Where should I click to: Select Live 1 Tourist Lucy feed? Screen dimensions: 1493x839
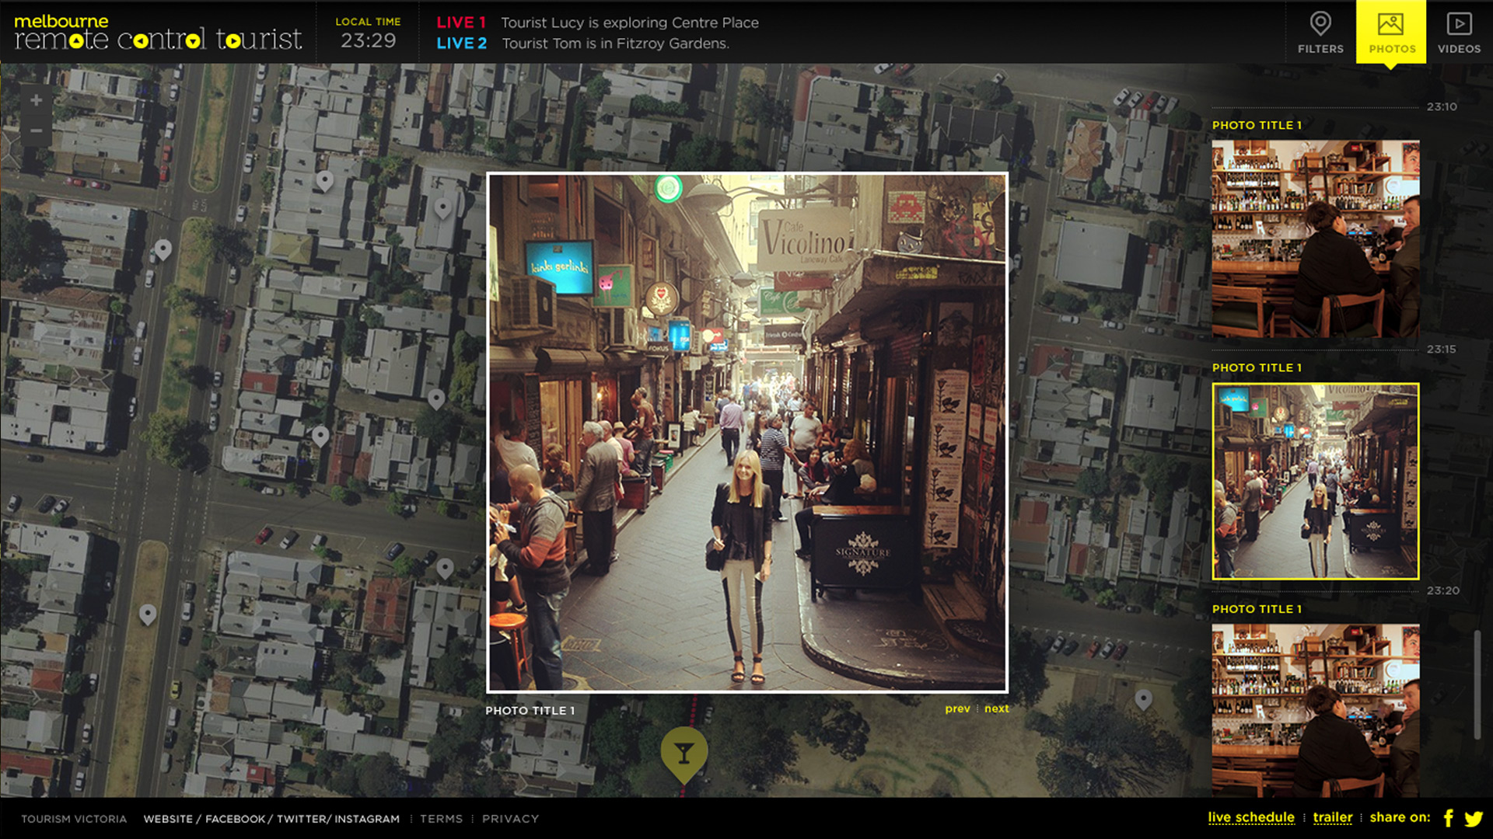click(x=597, y=23)
